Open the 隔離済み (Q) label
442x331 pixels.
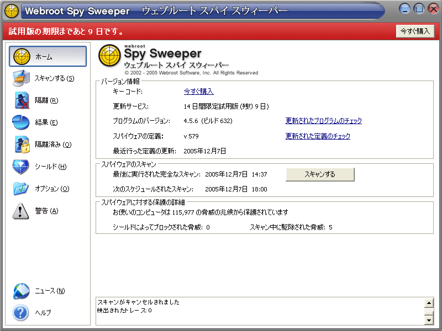pyautogui.click(x=53, y=145)
